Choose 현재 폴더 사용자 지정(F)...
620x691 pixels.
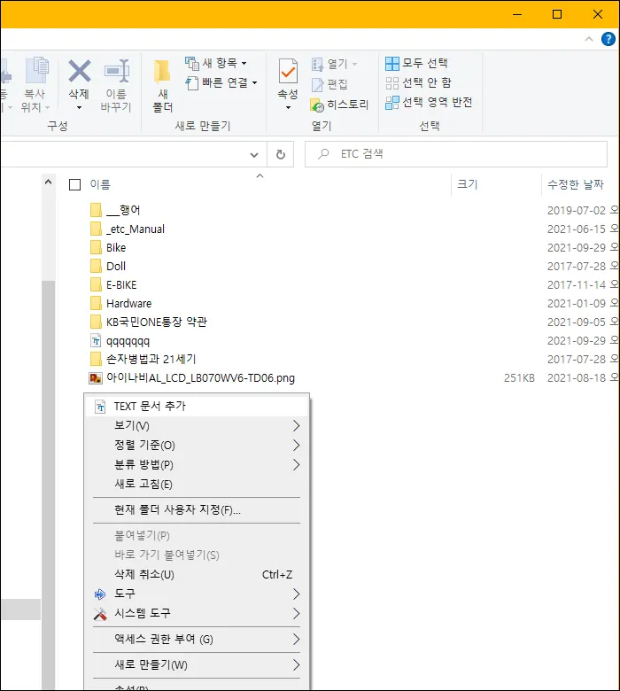(197, 510)
